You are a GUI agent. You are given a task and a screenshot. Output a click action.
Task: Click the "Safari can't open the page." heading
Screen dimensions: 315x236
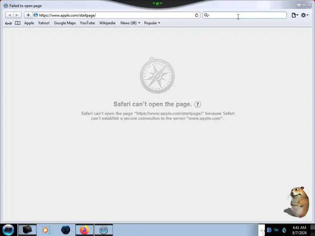[153, 104]
